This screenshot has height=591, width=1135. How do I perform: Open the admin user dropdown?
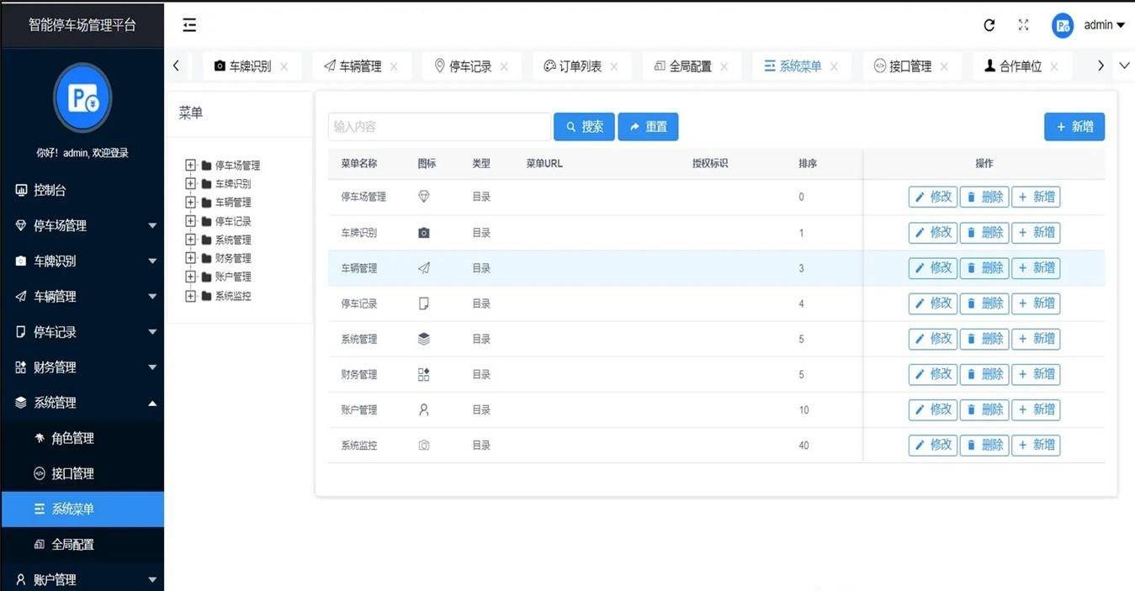[1104, 25]
